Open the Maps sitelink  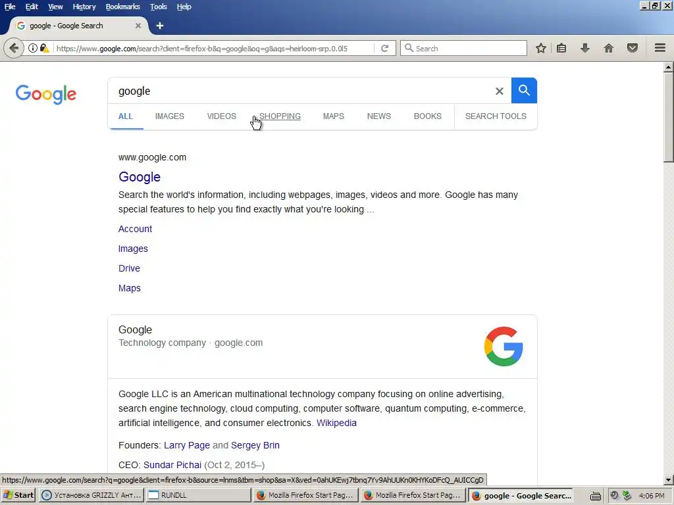click(x=130, y=288)
